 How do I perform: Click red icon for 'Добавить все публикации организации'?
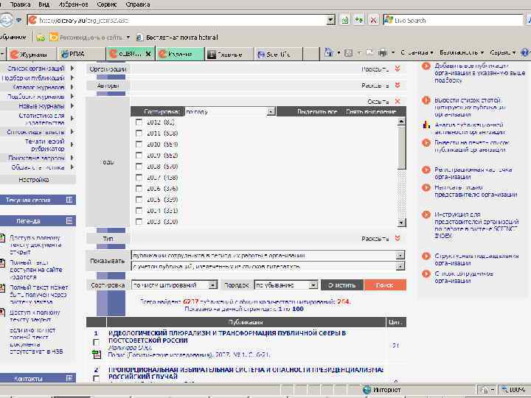pos(426,66)
